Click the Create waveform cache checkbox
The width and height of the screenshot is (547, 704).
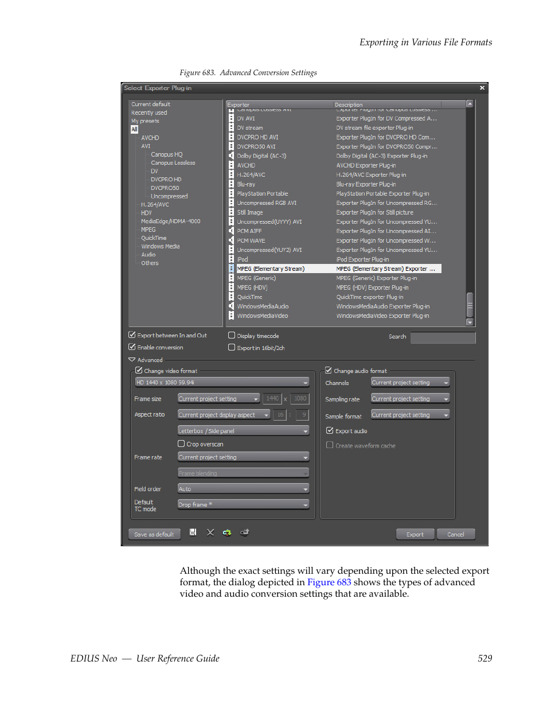point(330,445)
